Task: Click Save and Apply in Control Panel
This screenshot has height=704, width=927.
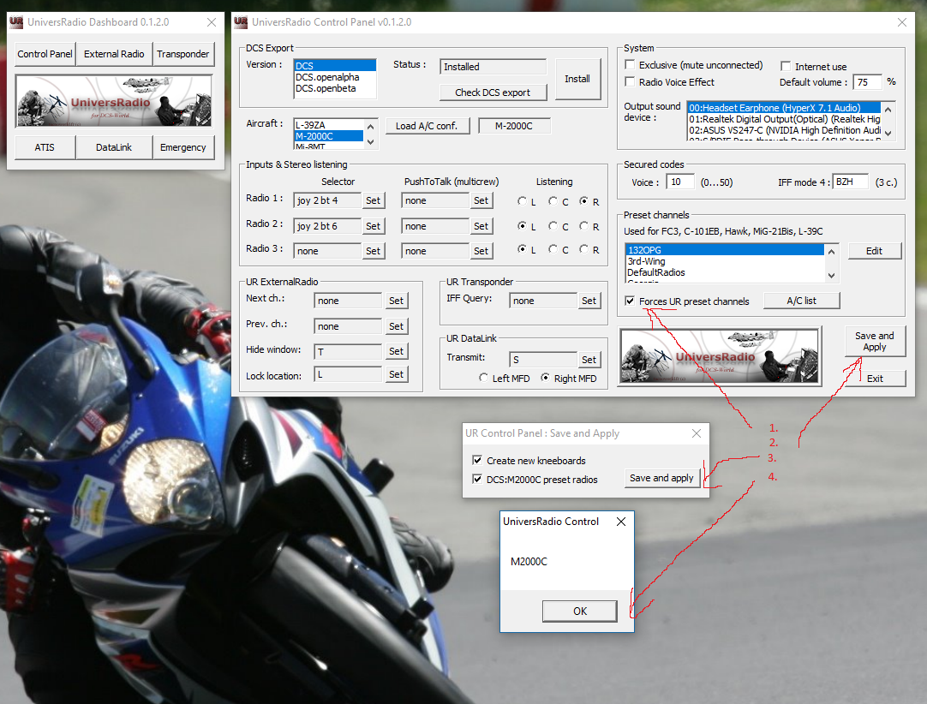Action: [875, 341]
